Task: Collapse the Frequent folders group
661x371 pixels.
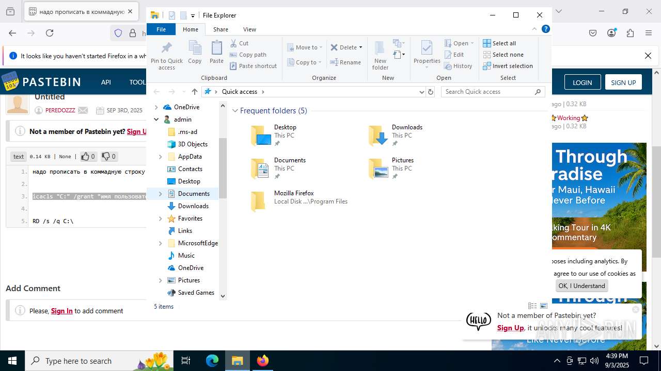Action: click(x=235, y=111)
